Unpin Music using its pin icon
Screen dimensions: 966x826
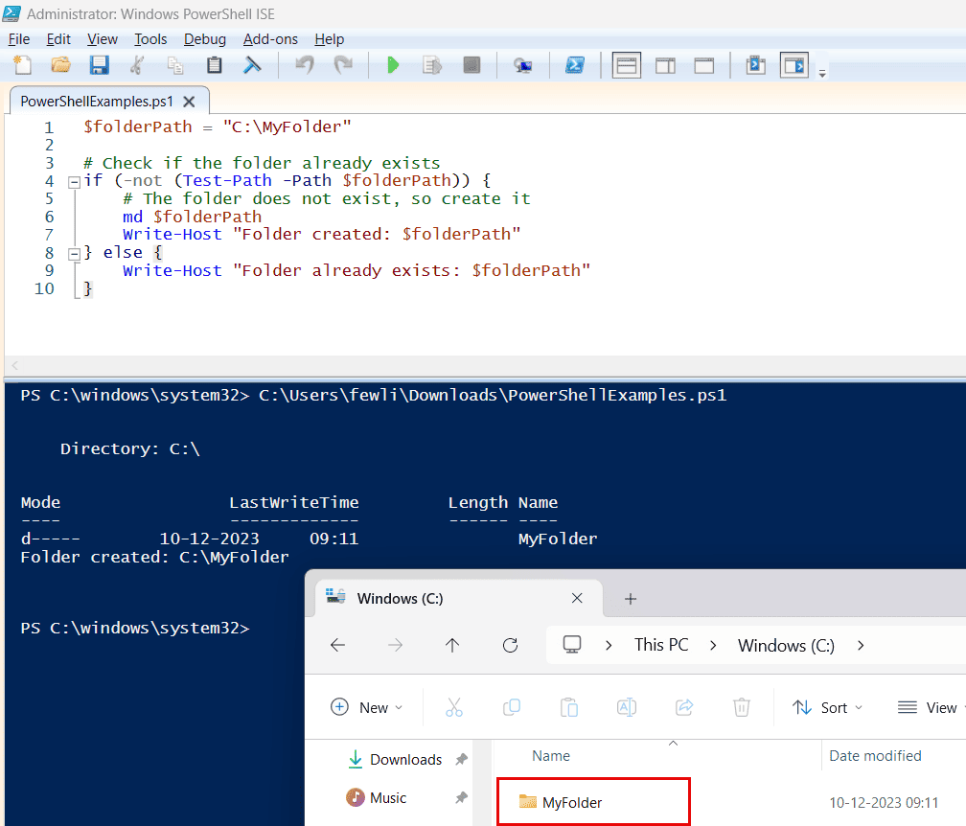pyautogui.click(x=462, y=797)
